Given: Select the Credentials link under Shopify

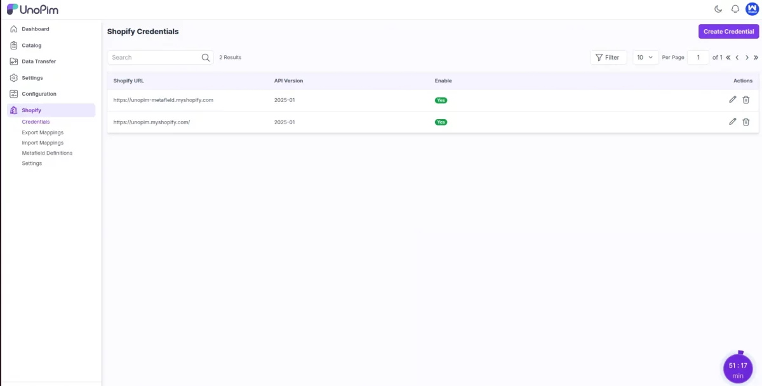Looking at the screenshot, I should (36, 122).
